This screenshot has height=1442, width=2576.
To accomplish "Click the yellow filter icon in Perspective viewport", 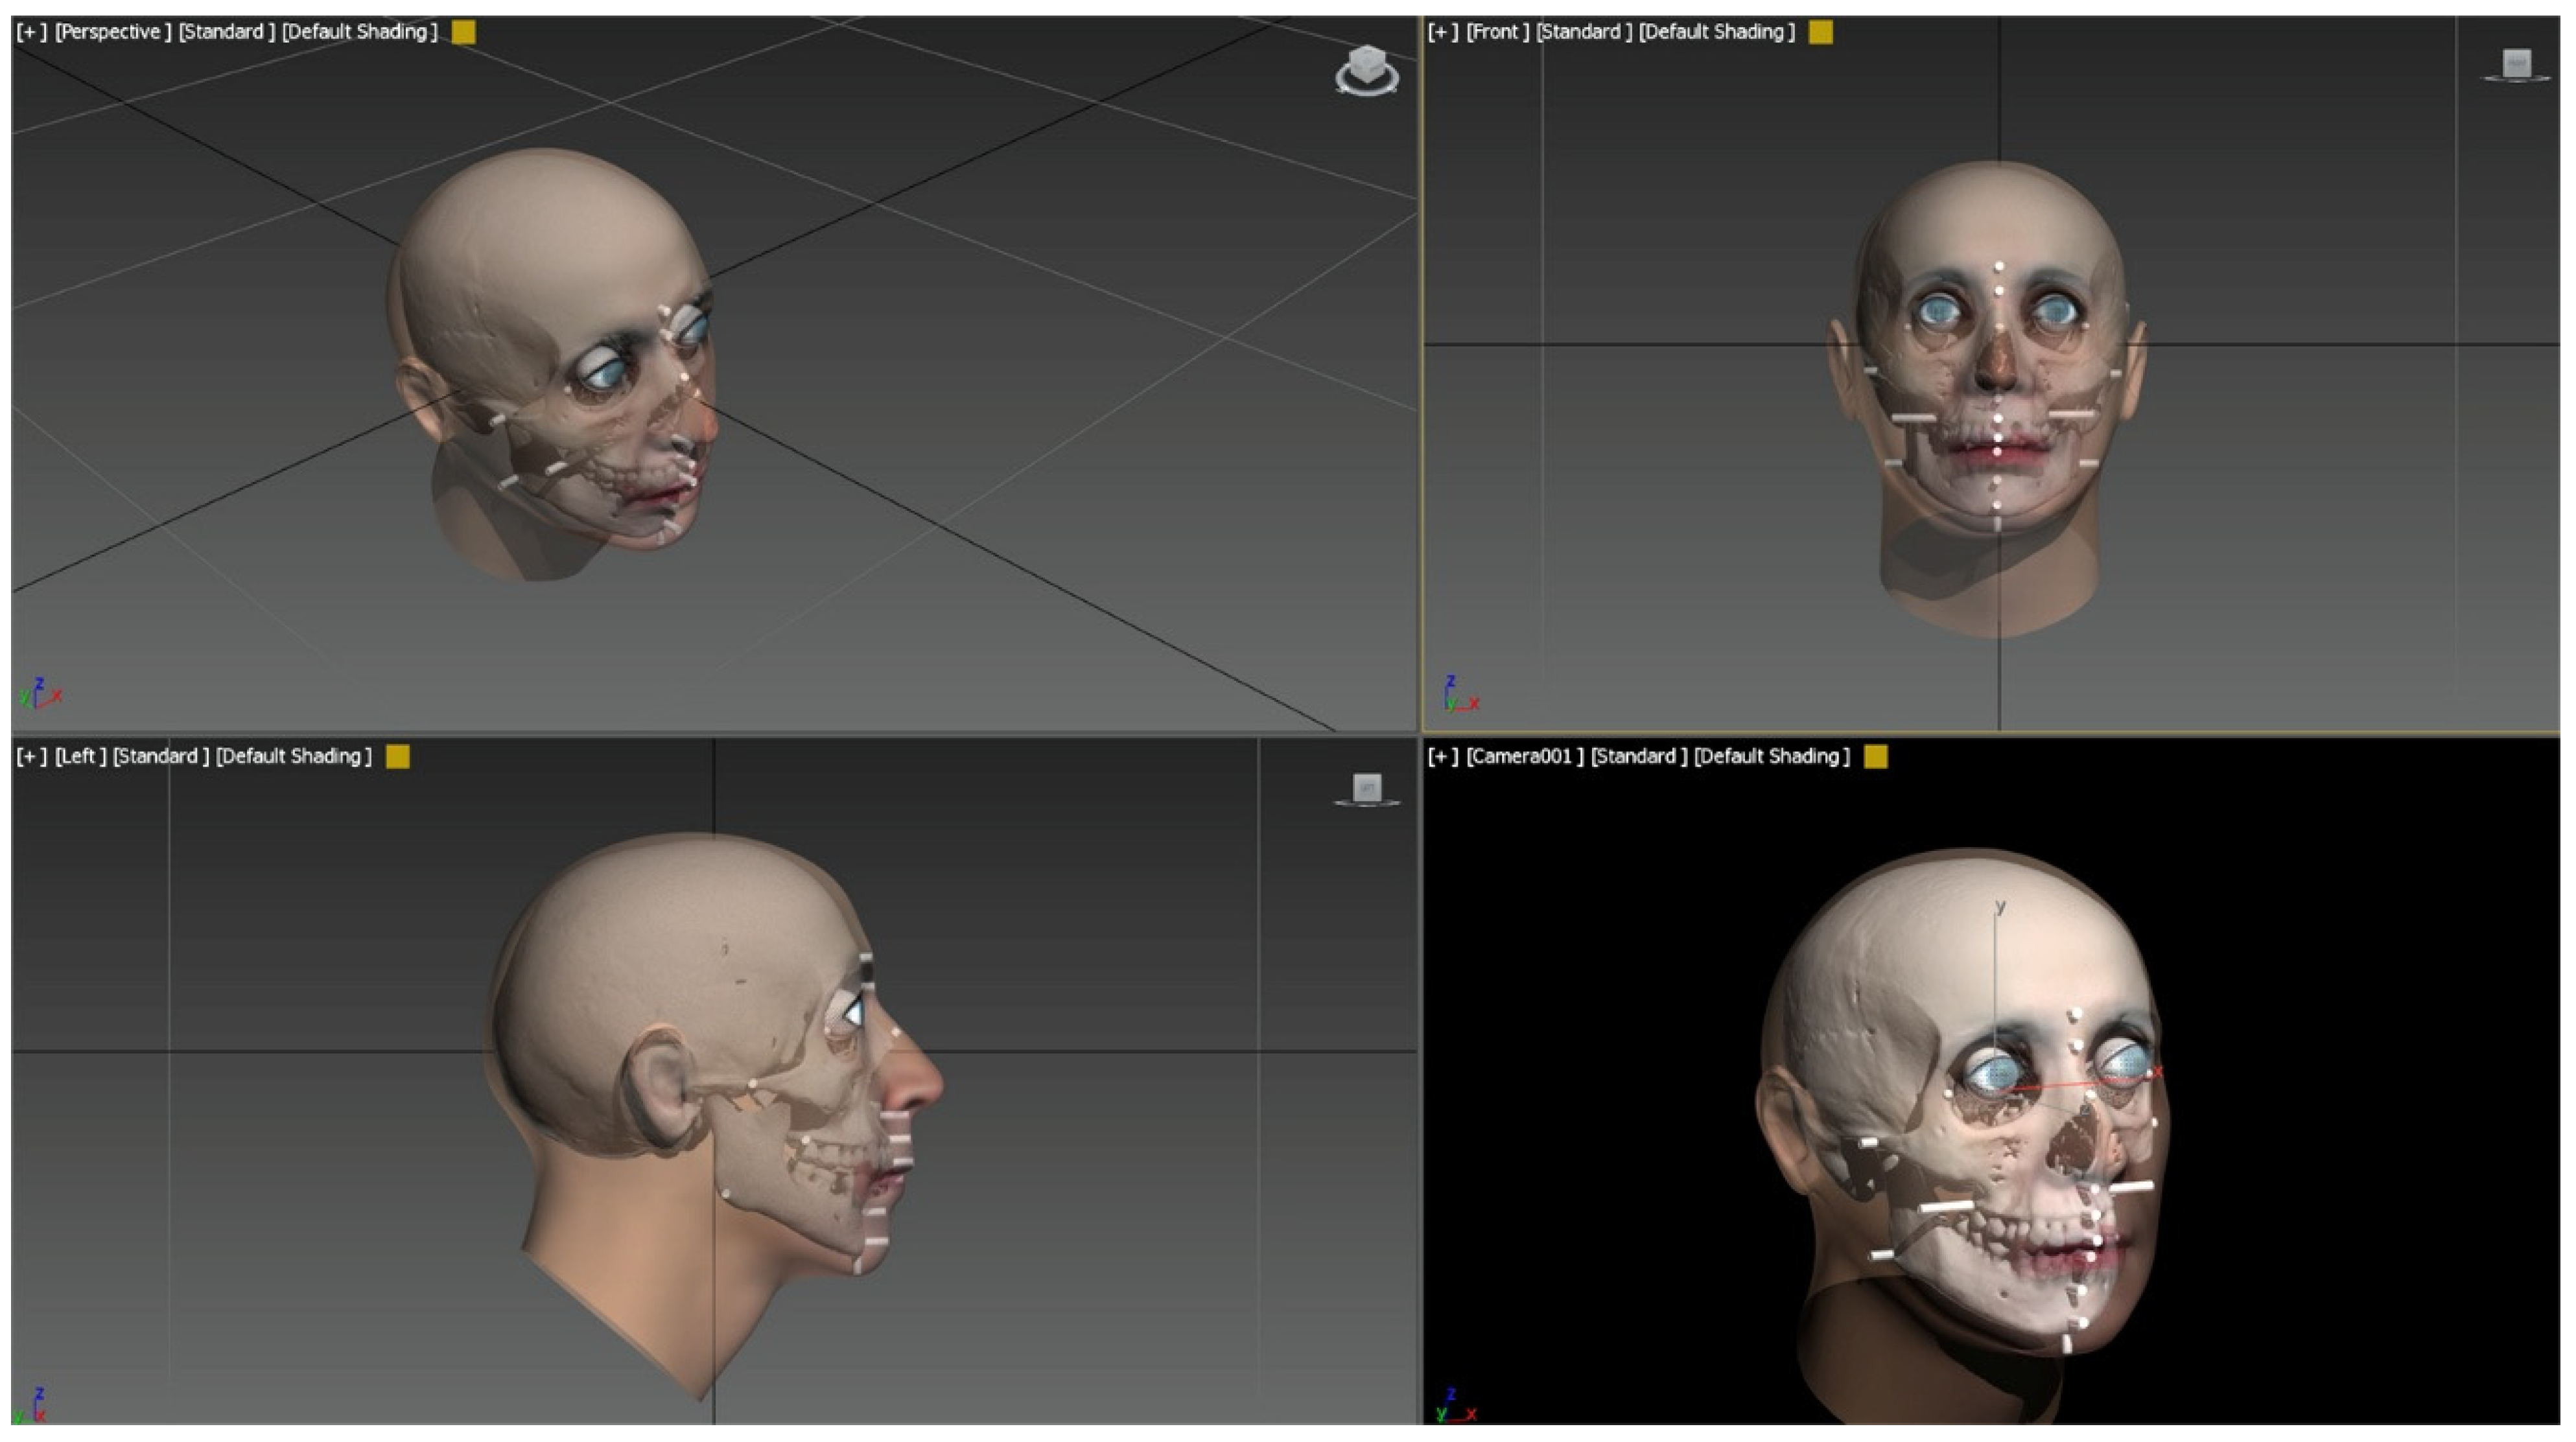I will click(463, 32).
